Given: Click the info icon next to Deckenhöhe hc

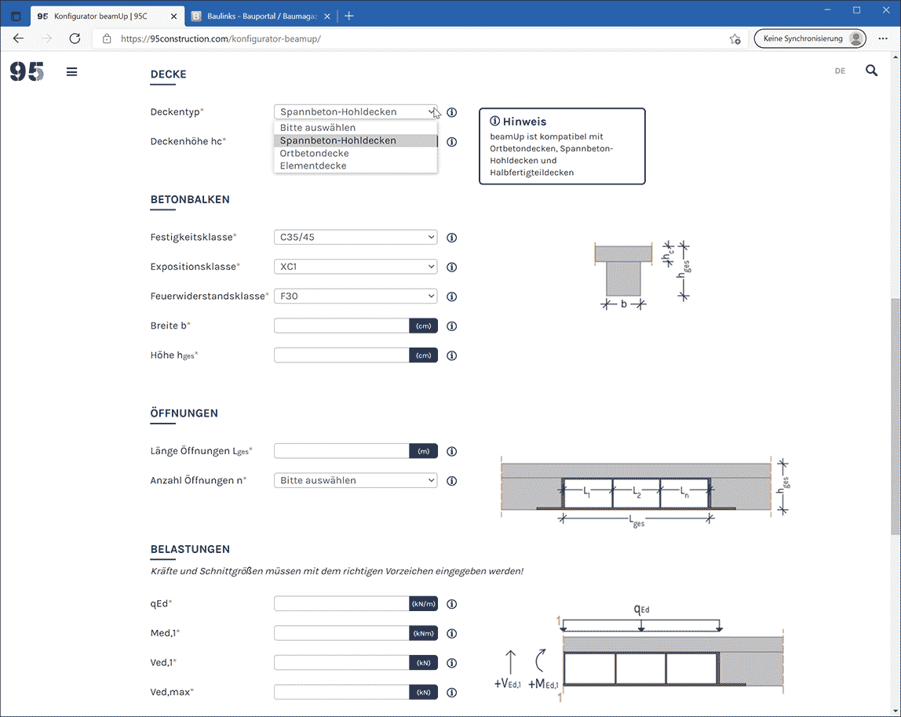Looking at the screenshot, I should [x=451, y=142].
